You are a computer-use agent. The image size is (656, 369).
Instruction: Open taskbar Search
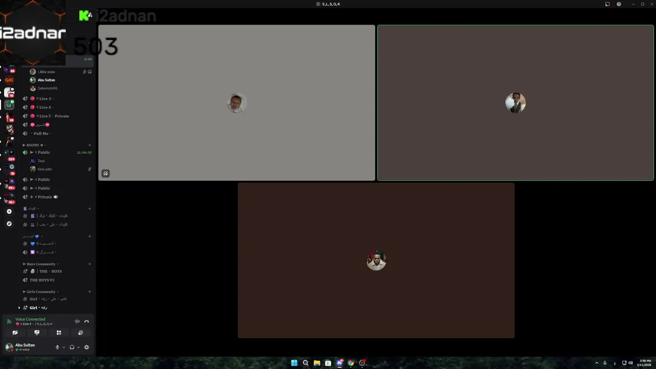click(305, 363)
